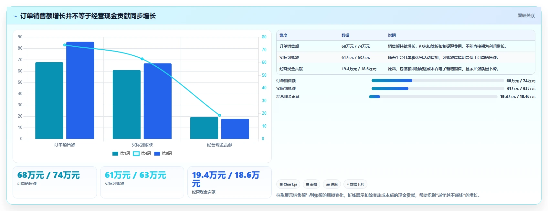The width and height of the screenshot is (548, 211).
Task: Click the 数据 table column header
Action: point(345,35)
